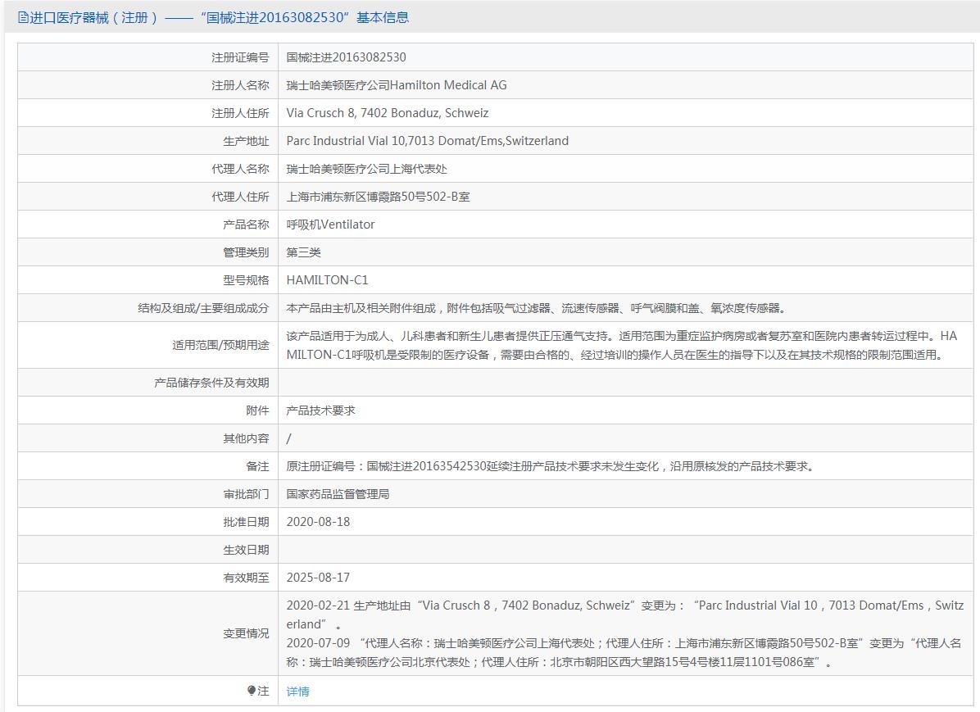Select the slash value beside 其他内容
The width and height of the screenshot is (980, 712).
288,439
